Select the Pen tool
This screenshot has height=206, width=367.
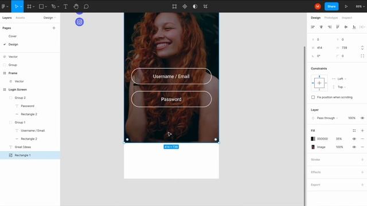click(x=53, y=6)
